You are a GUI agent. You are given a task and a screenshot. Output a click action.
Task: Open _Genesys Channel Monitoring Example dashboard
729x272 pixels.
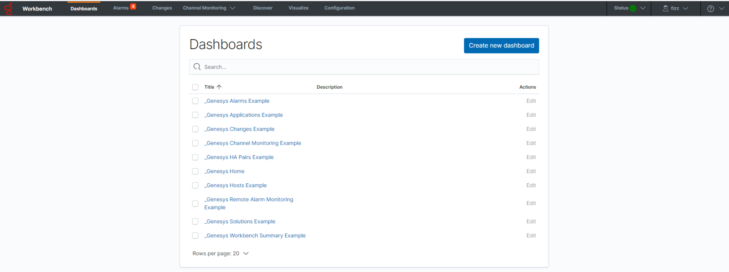point(253,143)
